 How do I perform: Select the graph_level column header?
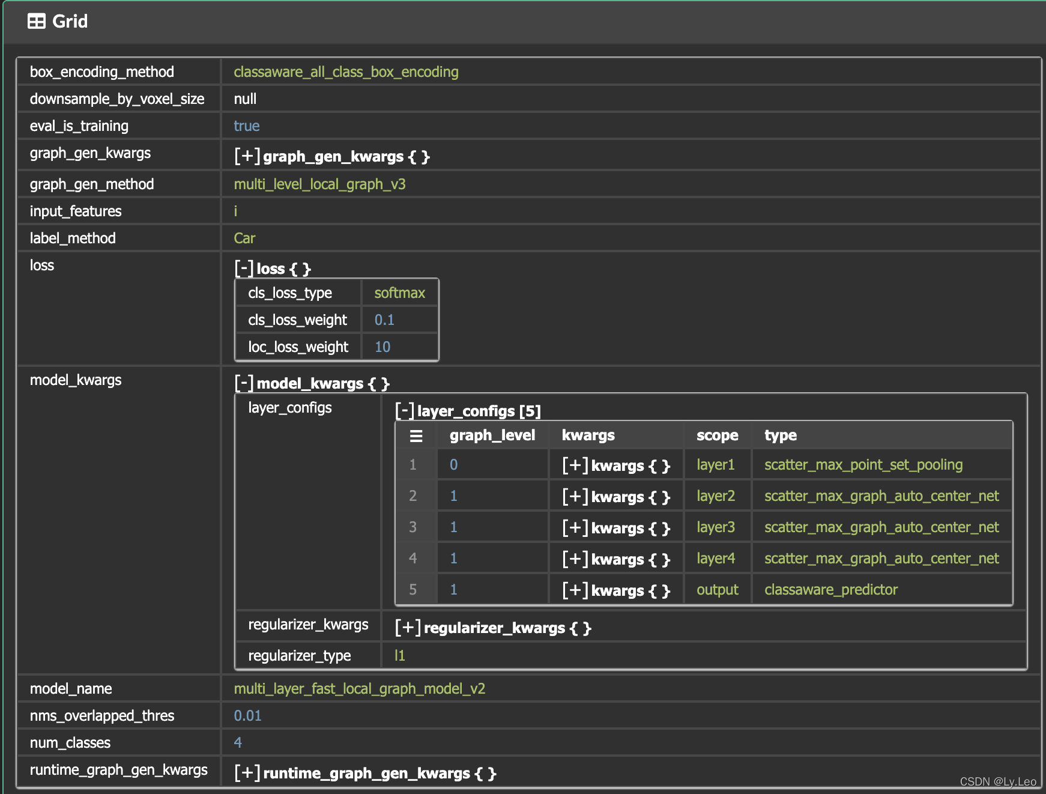click(492, 435)
